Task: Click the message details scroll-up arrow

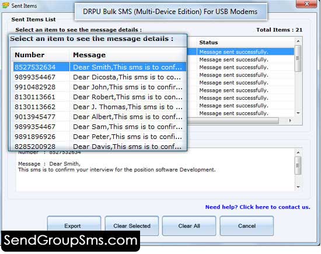Action: 298,152
